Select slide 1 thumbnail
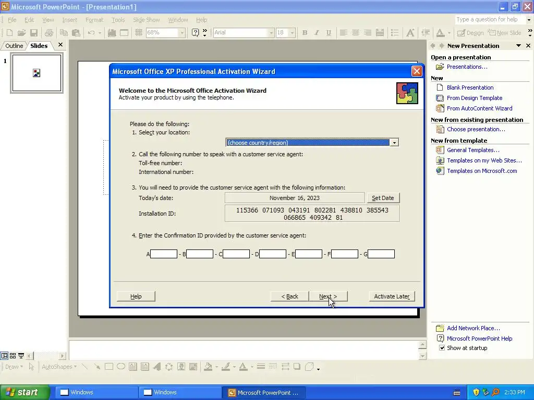 [x=37, y=73]
